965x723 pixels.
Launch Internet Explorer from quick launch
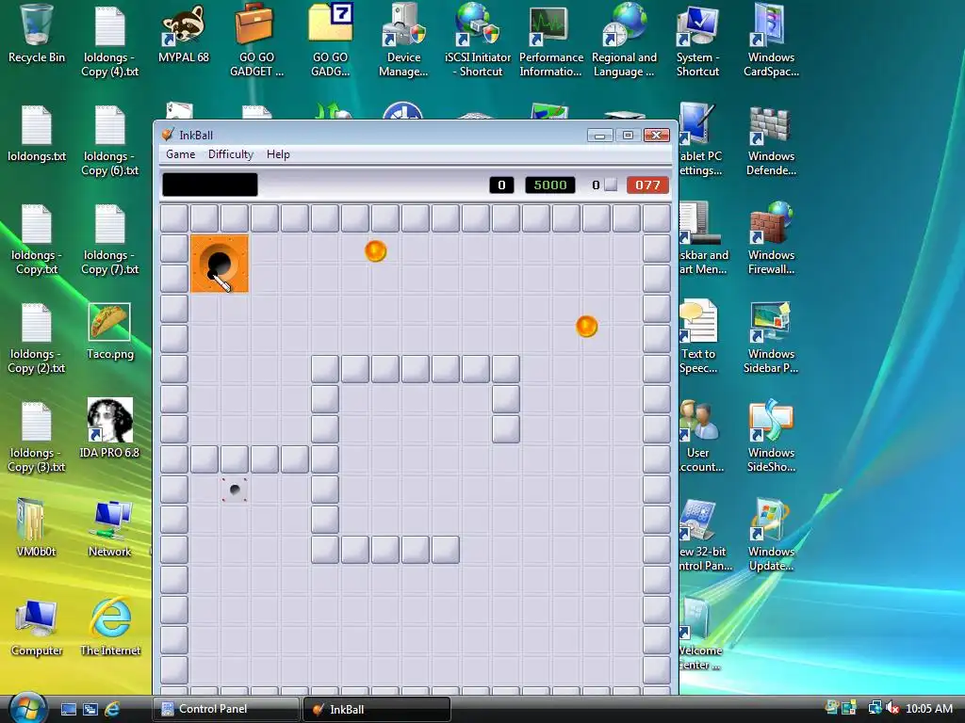tap(112, 709)
